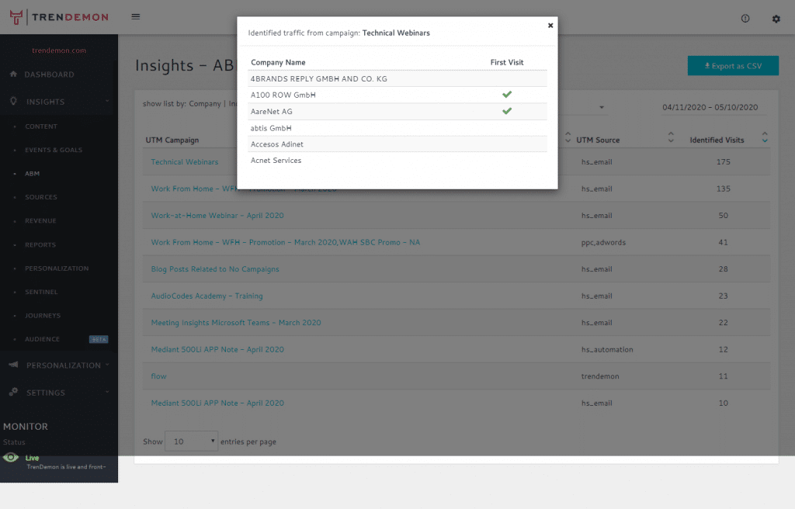This screenshot has width=795, height=509.
Task: Open the Mediant 500Li campaign with hs_automation source
Action: [217, 349]
